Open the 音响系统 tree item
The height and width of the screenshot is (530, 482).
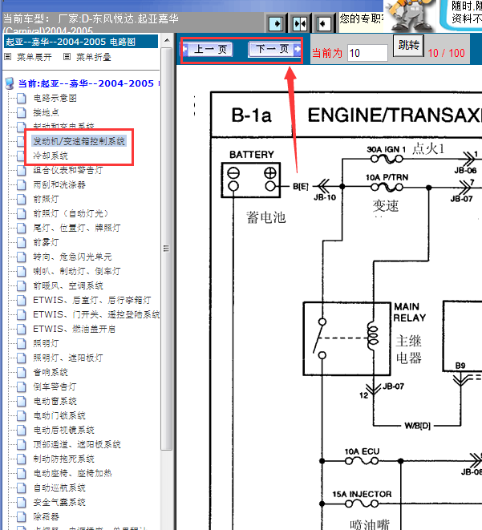click(x=51, y=373)
